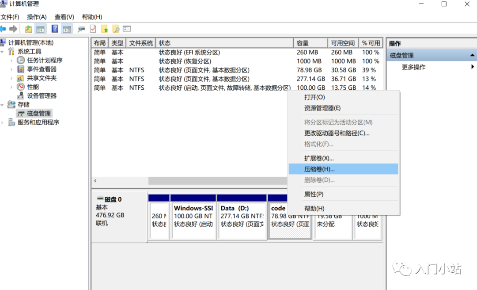Click the yellow sheet with green arrow icon
477x290 pixels.
pos(104,29)
